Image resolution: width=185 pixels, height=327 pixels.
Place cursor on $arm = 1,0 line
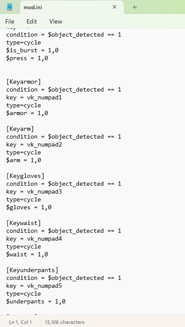click(24, 160)
